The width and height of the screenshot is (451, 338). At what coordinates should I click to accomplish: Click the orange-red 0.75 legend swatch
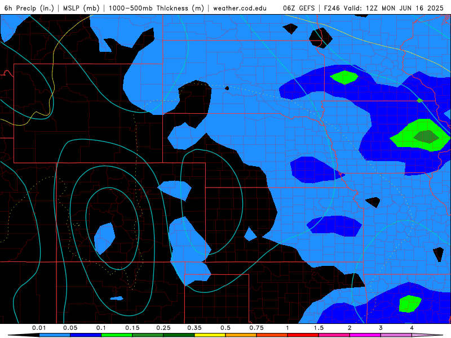click(x=272, y=335)
